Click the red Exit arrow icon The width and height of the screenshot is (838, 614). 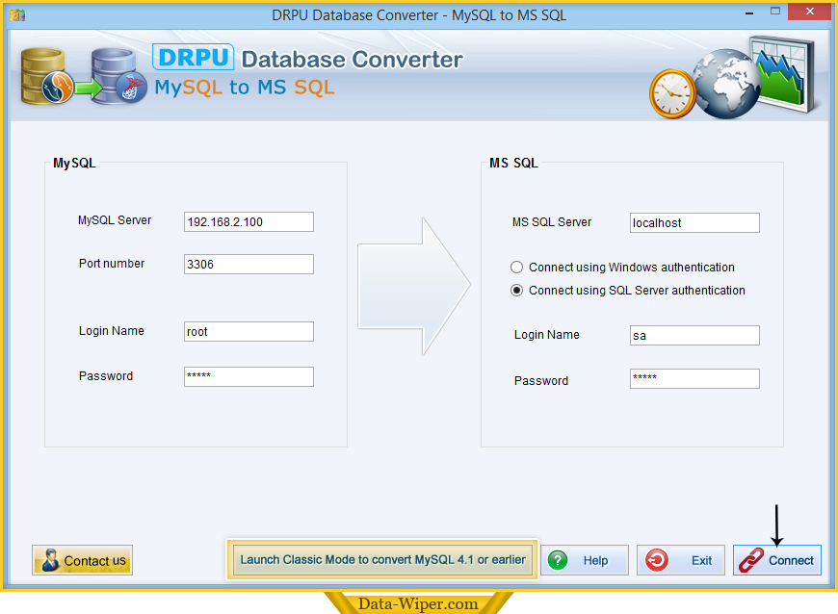656,560
